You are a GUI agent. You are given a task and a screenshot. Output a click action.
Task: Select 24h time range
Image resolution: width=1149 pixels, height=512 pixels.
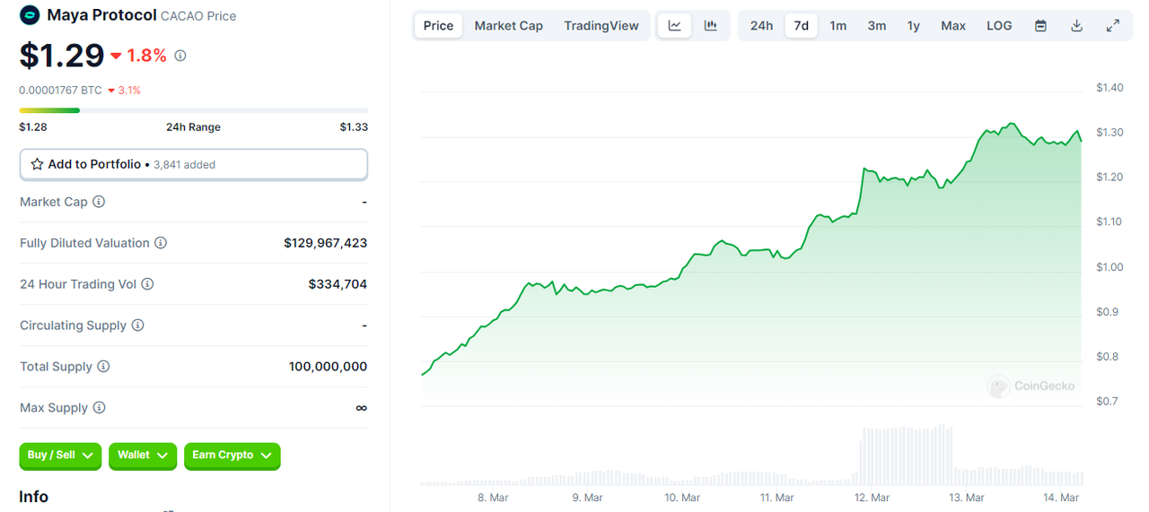761,25
